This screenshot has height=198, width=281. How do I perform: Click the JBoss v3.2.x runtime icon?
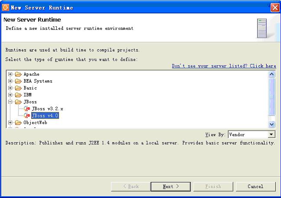tap(27, 109)
